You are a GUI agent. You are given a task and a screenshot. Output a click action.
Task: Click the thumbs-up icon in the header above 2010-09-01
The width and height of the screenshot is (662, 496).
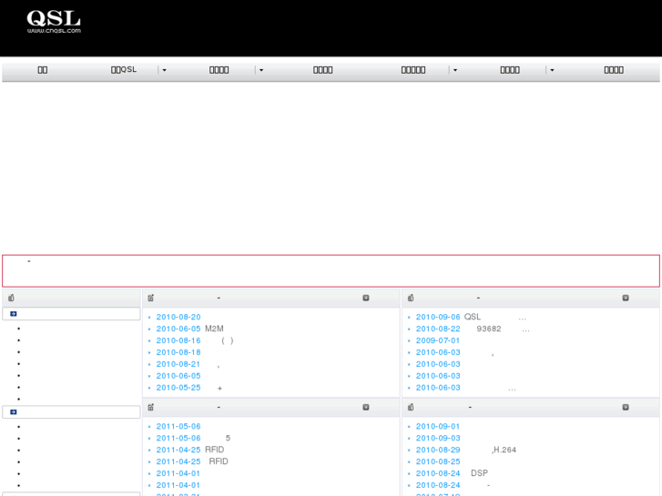point(411,408)
